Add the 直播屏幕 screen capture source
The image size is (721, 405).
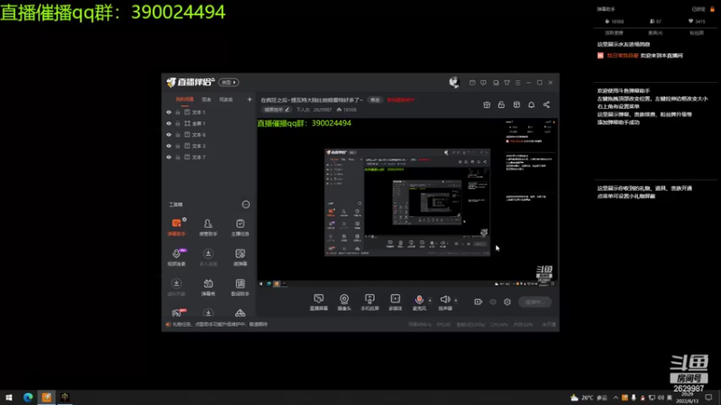[319, 302]
